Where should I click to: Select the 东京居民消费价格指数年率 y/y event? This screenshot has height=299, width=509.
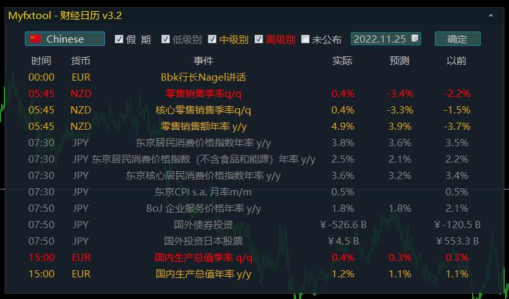click(203, 143)
